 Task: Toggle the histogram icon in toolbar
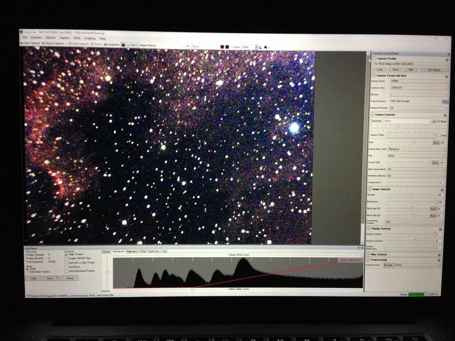coord(260,47)
